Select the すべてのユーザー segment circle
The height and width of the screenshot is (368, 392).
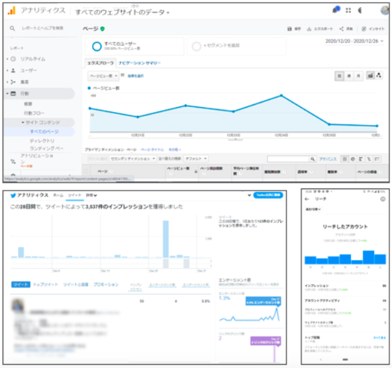[96, 46]
